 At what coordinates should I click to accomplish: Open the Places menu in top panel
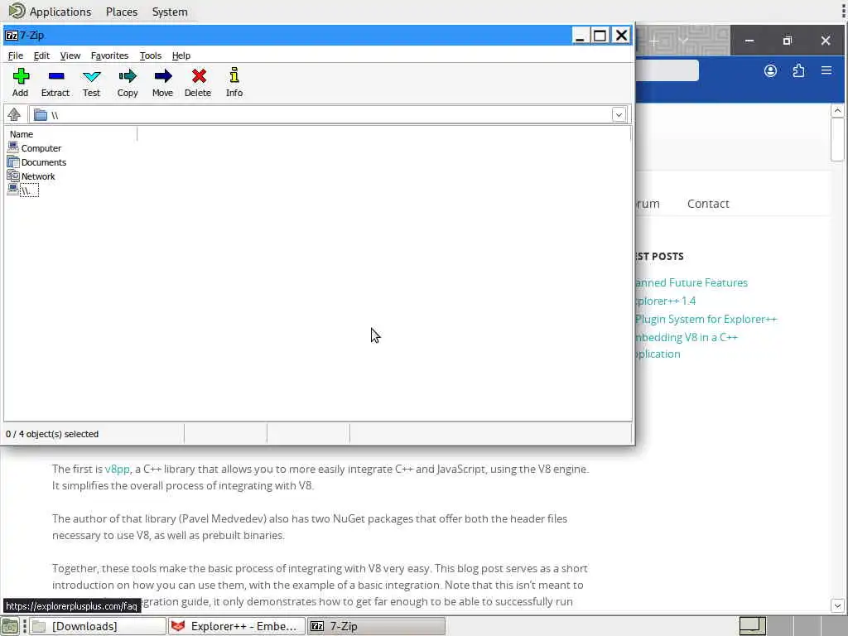pyautogui.click(x=122, y=12)
